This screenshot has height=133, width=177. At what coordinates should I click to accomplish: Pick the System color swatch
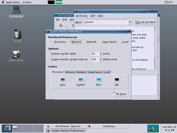pyautogui.click(x=81, y=79)
